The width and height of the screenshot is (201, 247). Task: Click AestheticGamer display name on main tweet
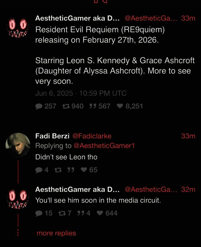[77, 18]
